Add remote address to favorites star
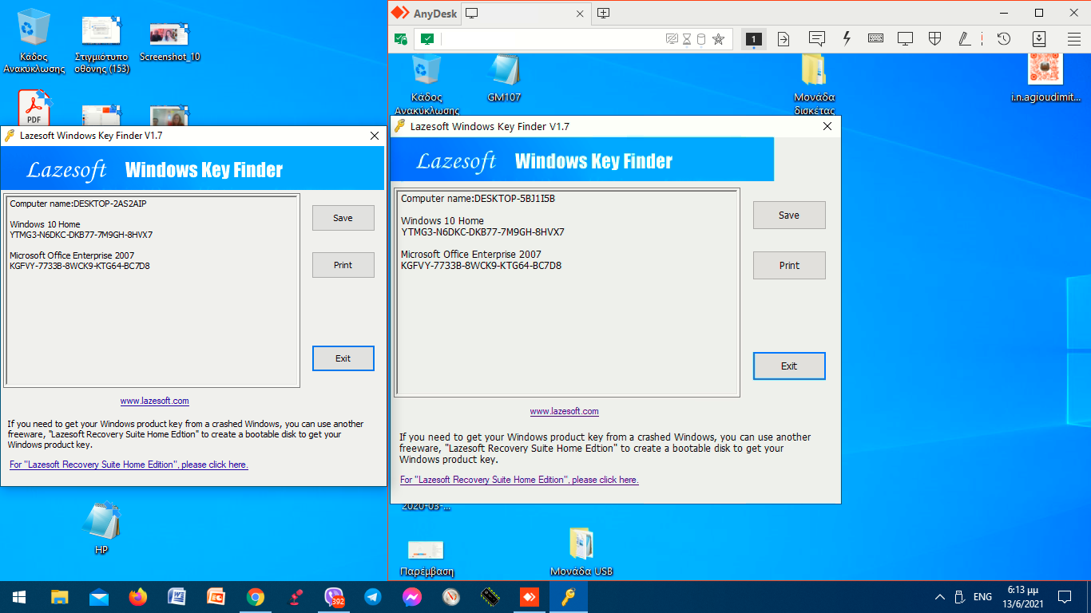The width and height of the screenshot is (1091, 613). click(x=718, y=39)
